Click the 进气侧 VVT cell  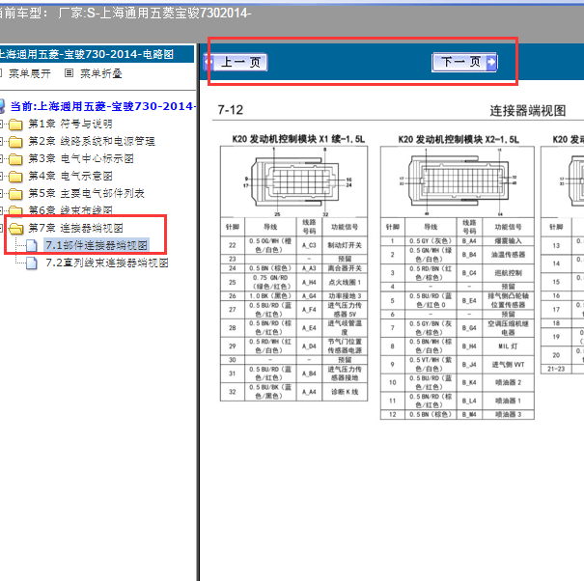click(508, 364)
